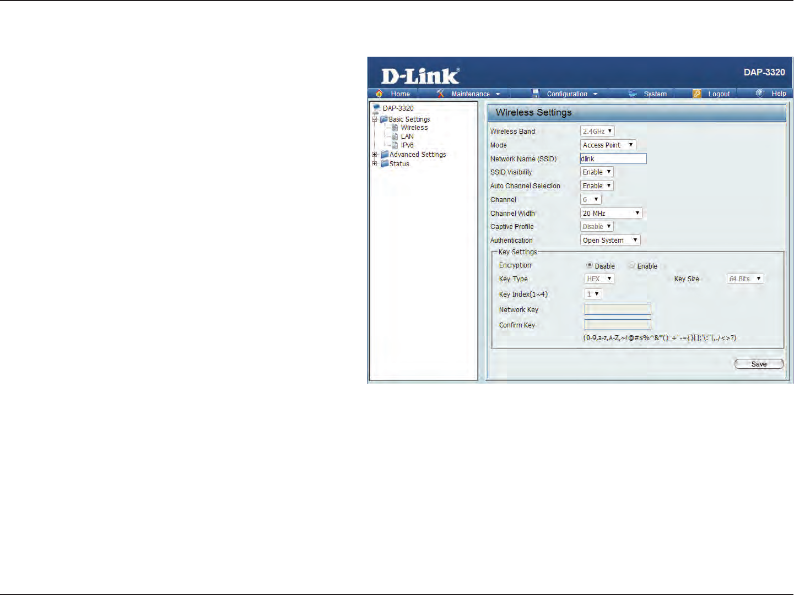The width and height of the screenshot is (794, 595).
Task: Click the Status folder icon
Action: pyautogui.click(x=385, y=163)
